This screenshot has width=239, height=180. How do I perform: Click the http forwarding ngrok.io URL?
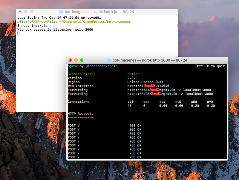point(151,90)
